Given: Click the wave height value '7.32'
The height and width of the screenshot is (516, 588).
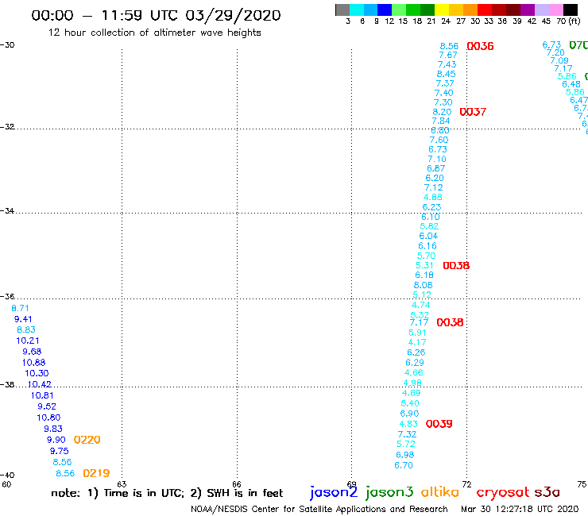Looking at the screenshot, I should coord(408,434).
